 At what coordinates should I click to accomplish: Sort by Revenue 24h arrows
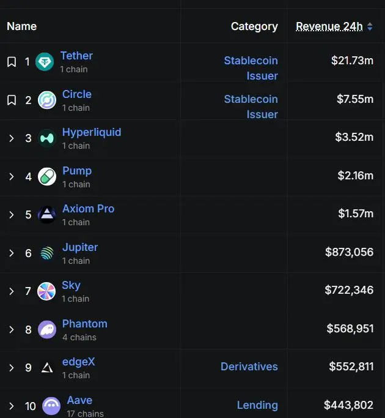[370, 26]
